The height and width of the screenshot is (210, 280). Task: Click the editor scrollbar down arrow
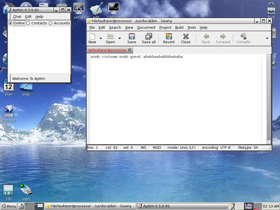point(269,142)
